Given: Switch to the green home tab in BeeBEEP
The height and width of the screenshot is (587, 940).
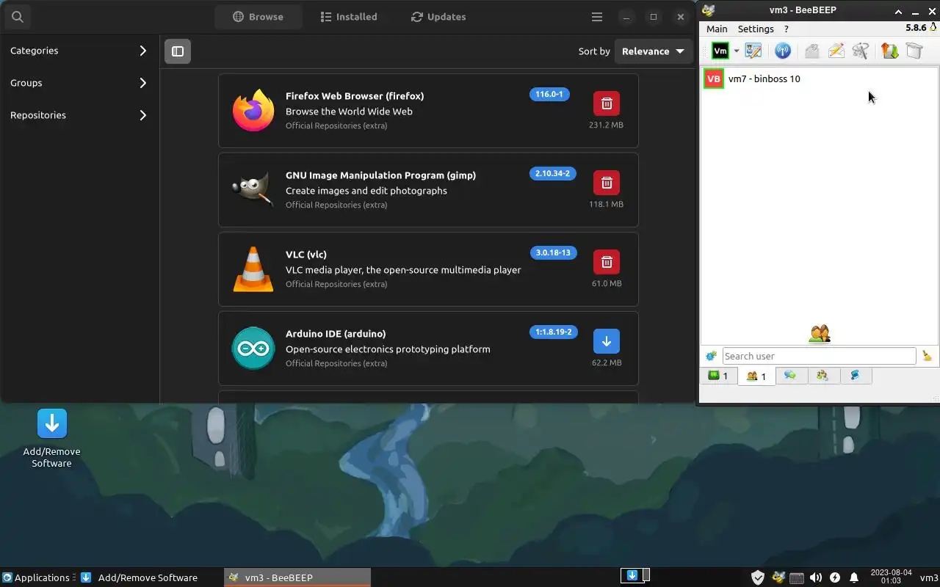Looking at the screenshot, I should pyautogui.click(x=718, y=376).
